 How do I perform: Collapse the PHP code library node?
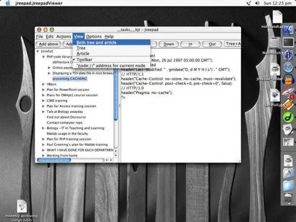(43, 57)
